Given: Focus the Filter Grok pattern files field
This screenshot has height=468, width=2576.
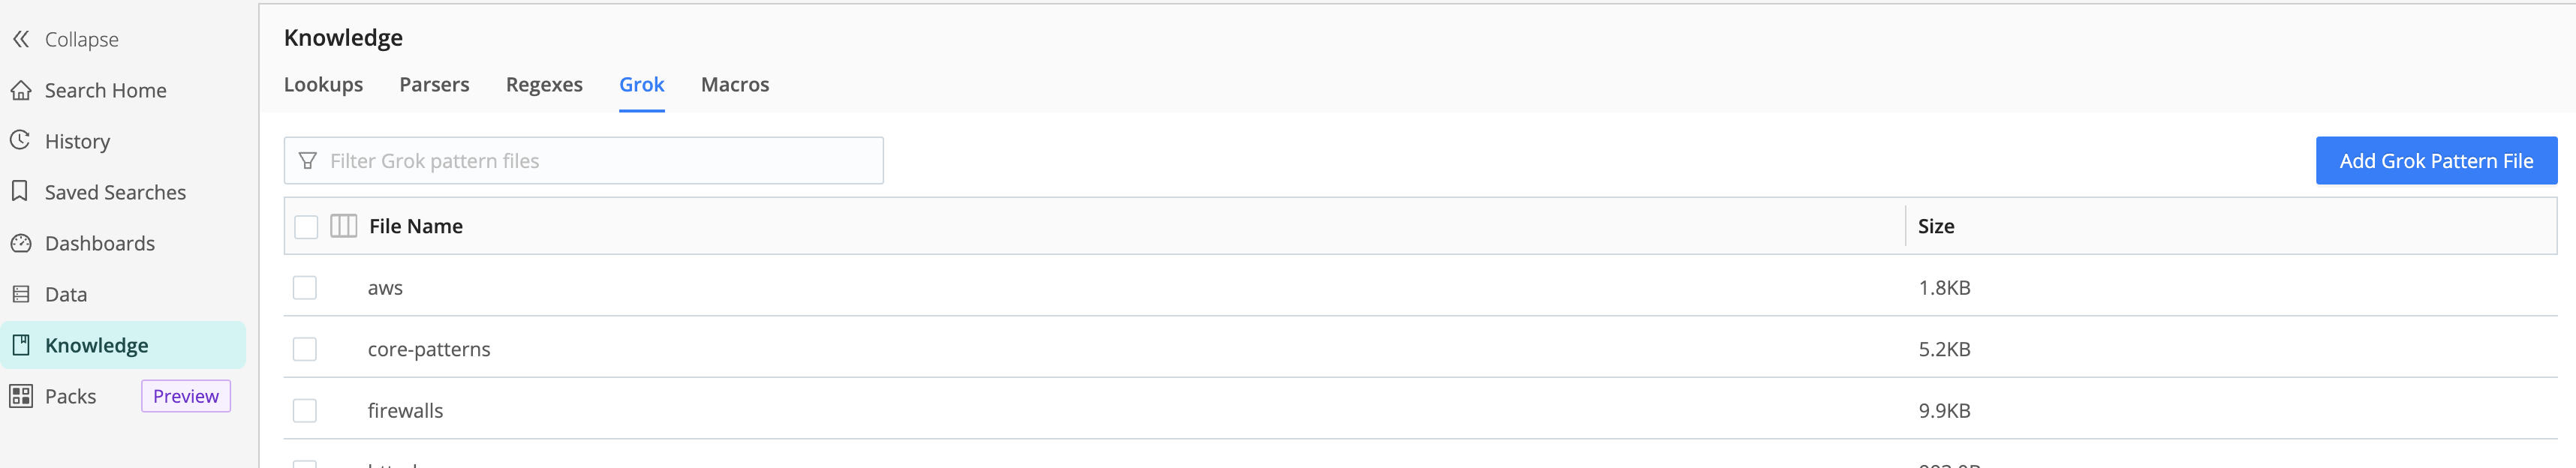Looking at the screenshot, I should 600,161.
